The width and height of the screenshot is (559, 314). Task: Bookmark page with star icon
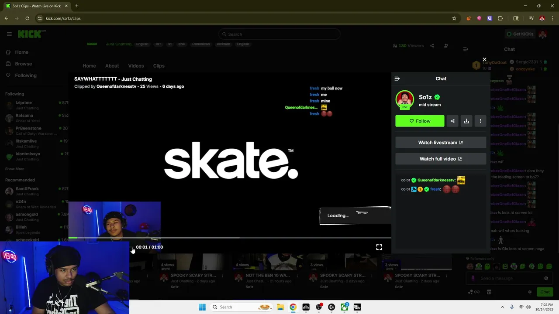point(454,18)
